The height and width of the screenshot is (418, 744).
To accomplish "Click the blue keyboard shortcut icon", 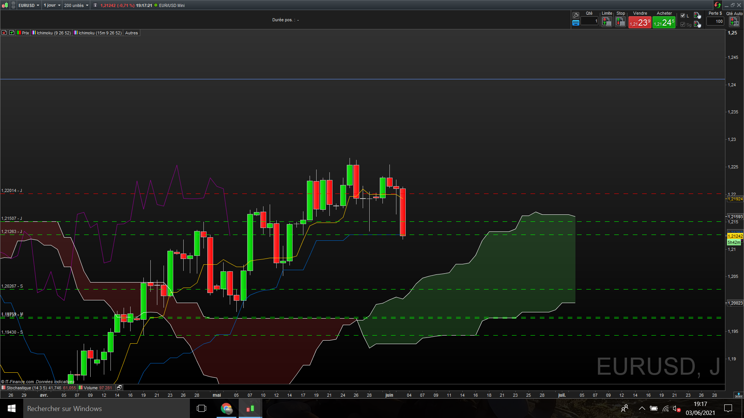I will pos(576,23).
